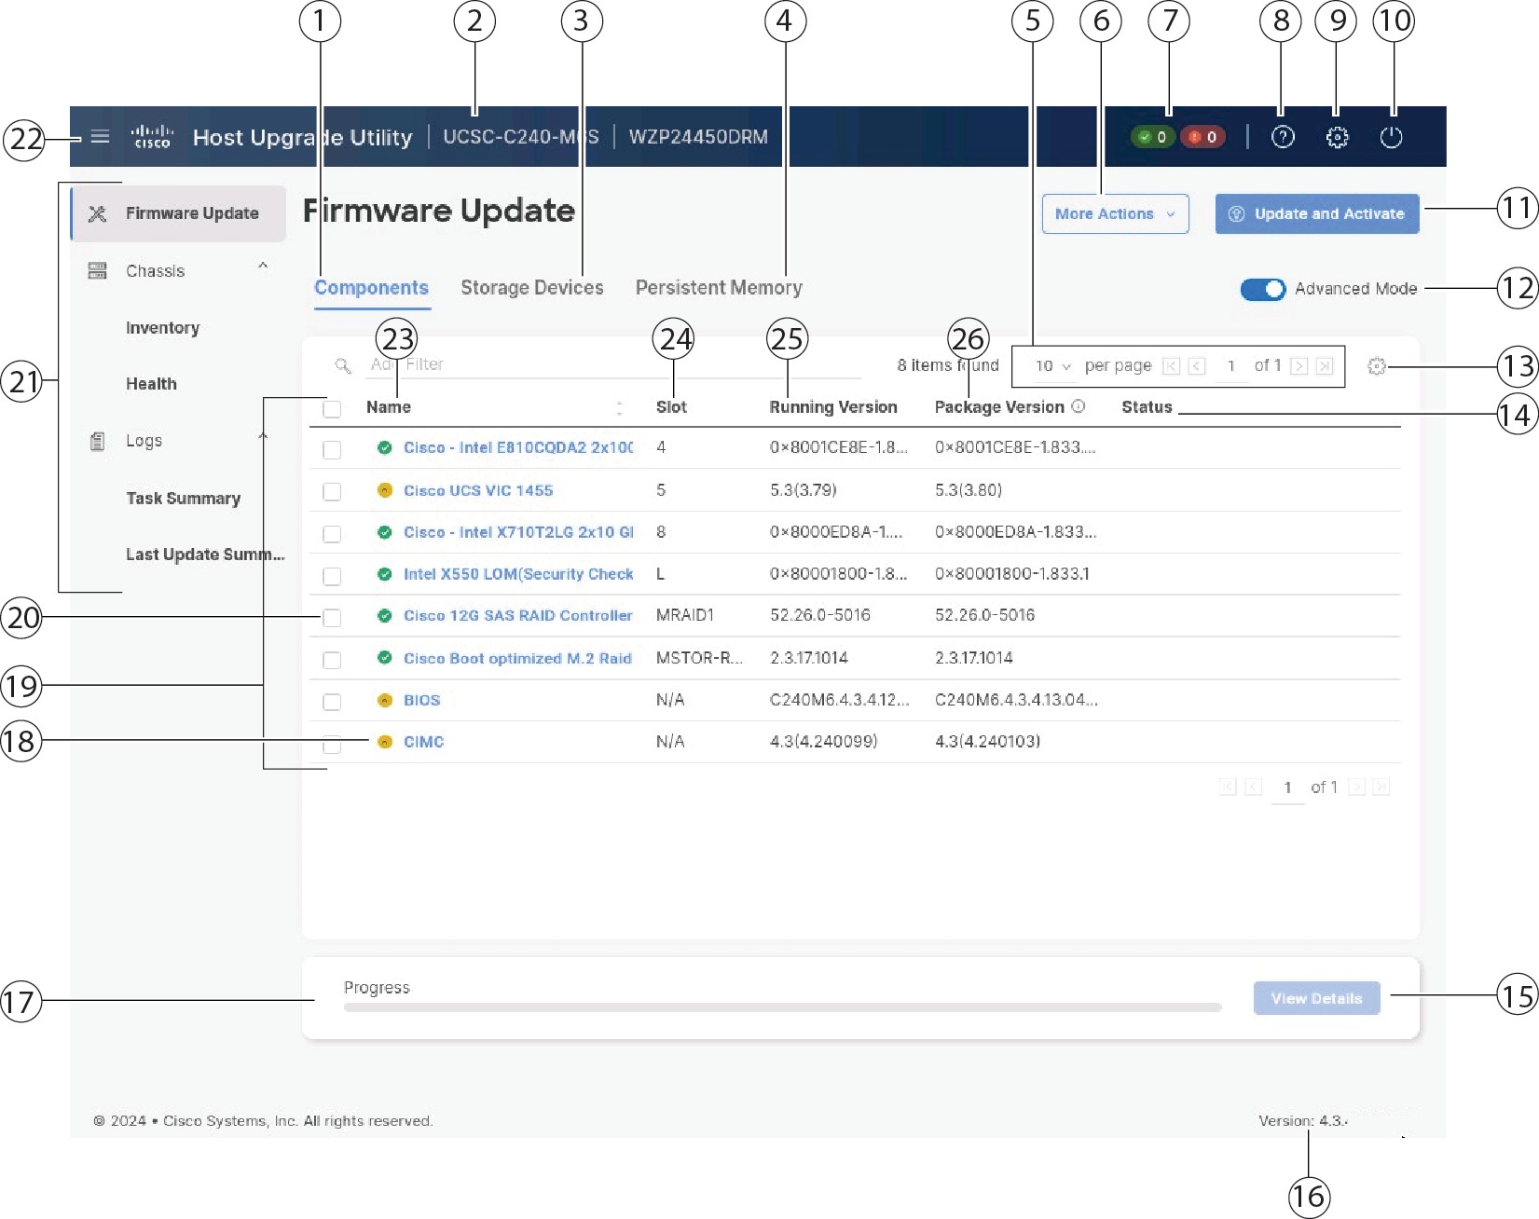Open the Help icon in the header
This screenshot has width=1539, height=1219.
[x=1284, y=136]
